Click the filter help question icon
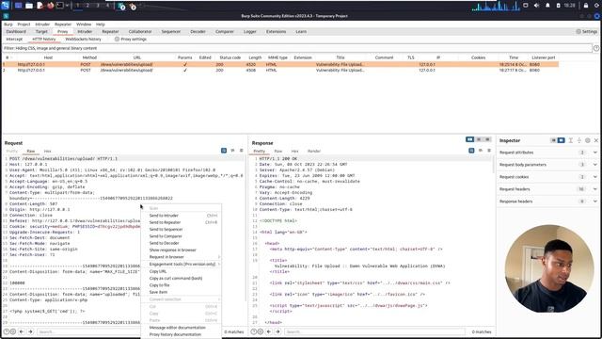The image size is (602, 339). click(x=596, y=48)
